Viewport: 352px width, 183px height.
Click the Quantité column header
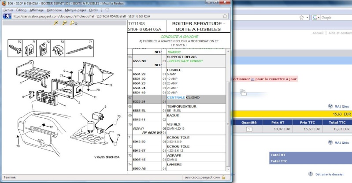tap(249, 123)
